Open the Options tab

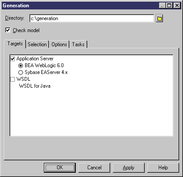click(59, 44)
